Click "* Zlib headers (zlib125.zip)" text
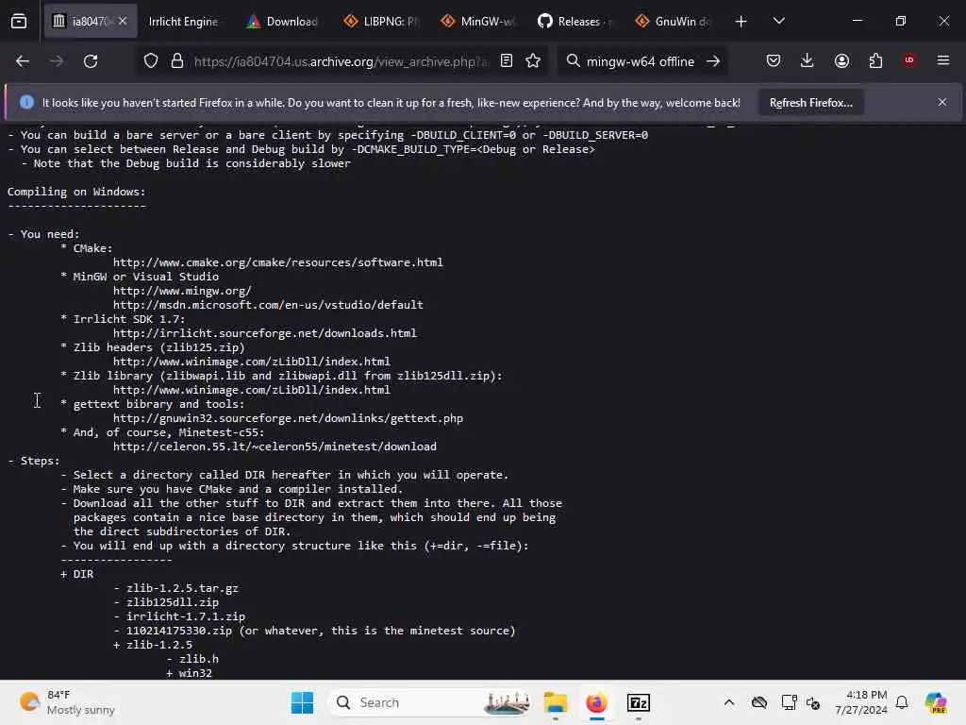Image resolution: width=966 pixels, height=725 pixels. click(x=153, y=347)
